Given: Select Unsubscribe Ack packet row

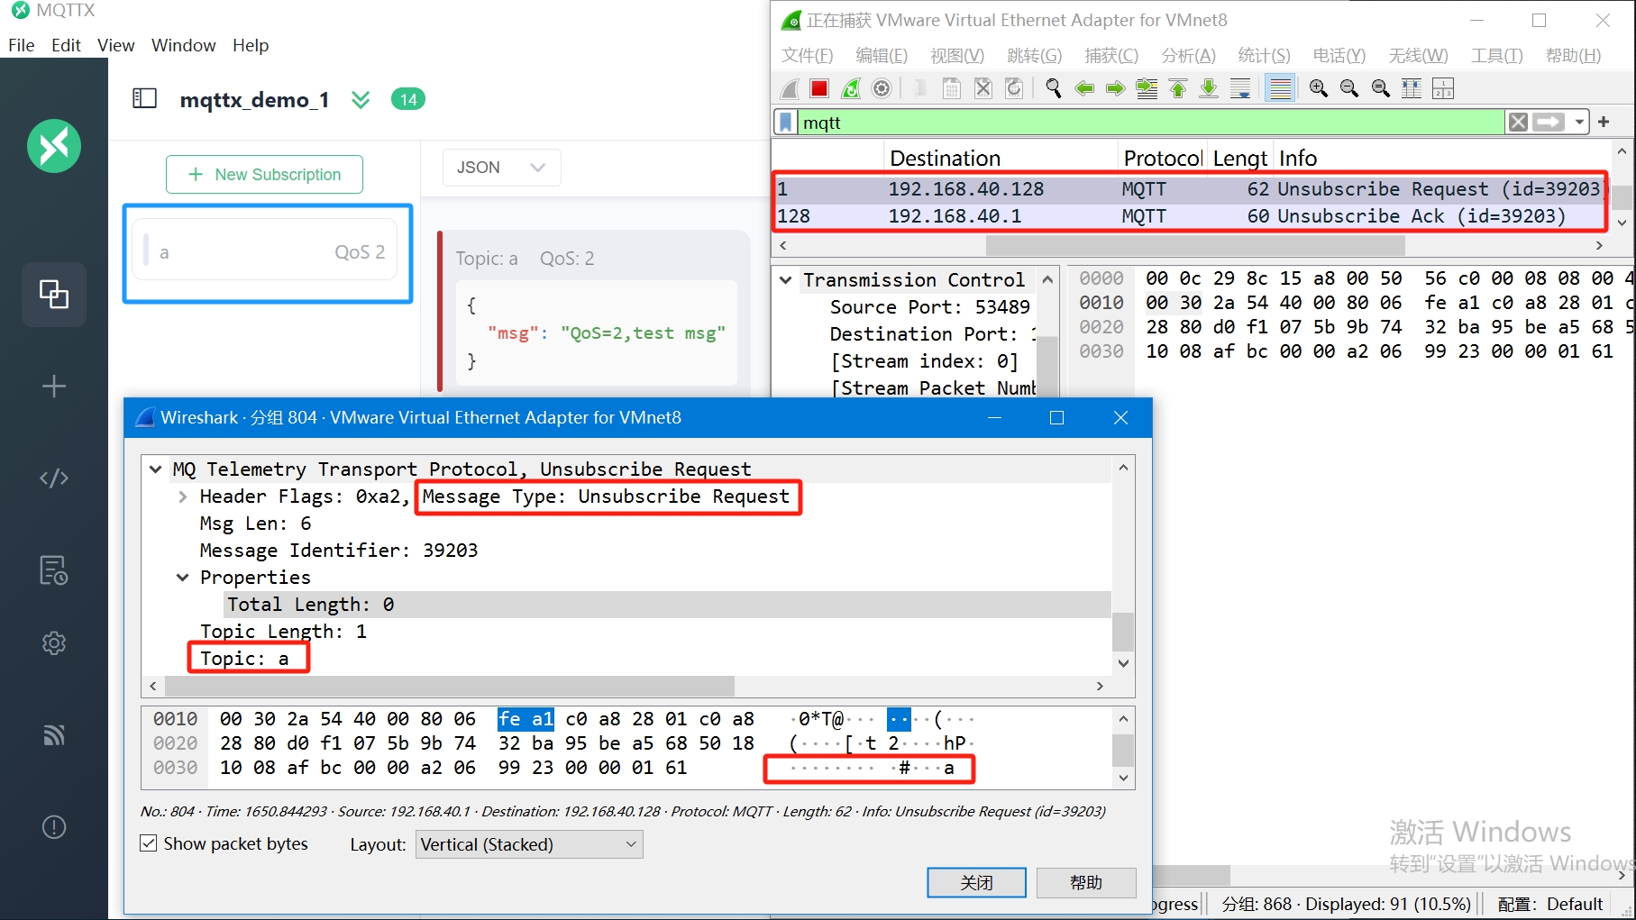Looking at the screenshot, I should pyautogui.click(x=1189, y=216).
